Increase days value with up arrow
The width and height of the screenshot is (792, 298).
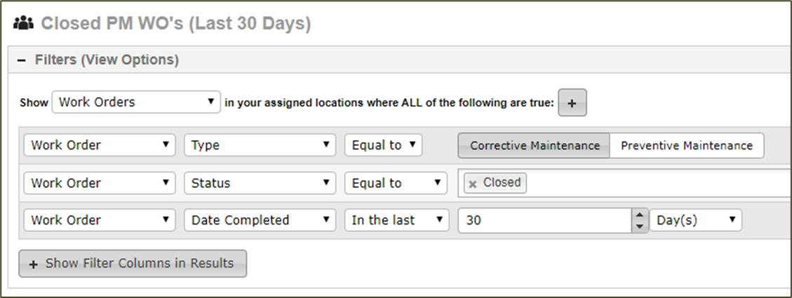[x=640, y=215]
